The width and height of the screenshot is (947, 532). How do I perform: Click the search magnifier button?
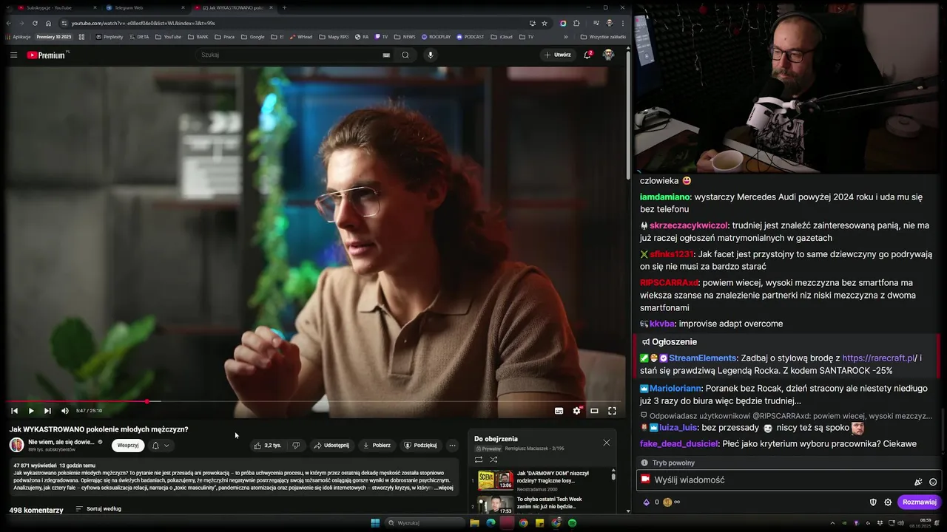click(405, 55)
